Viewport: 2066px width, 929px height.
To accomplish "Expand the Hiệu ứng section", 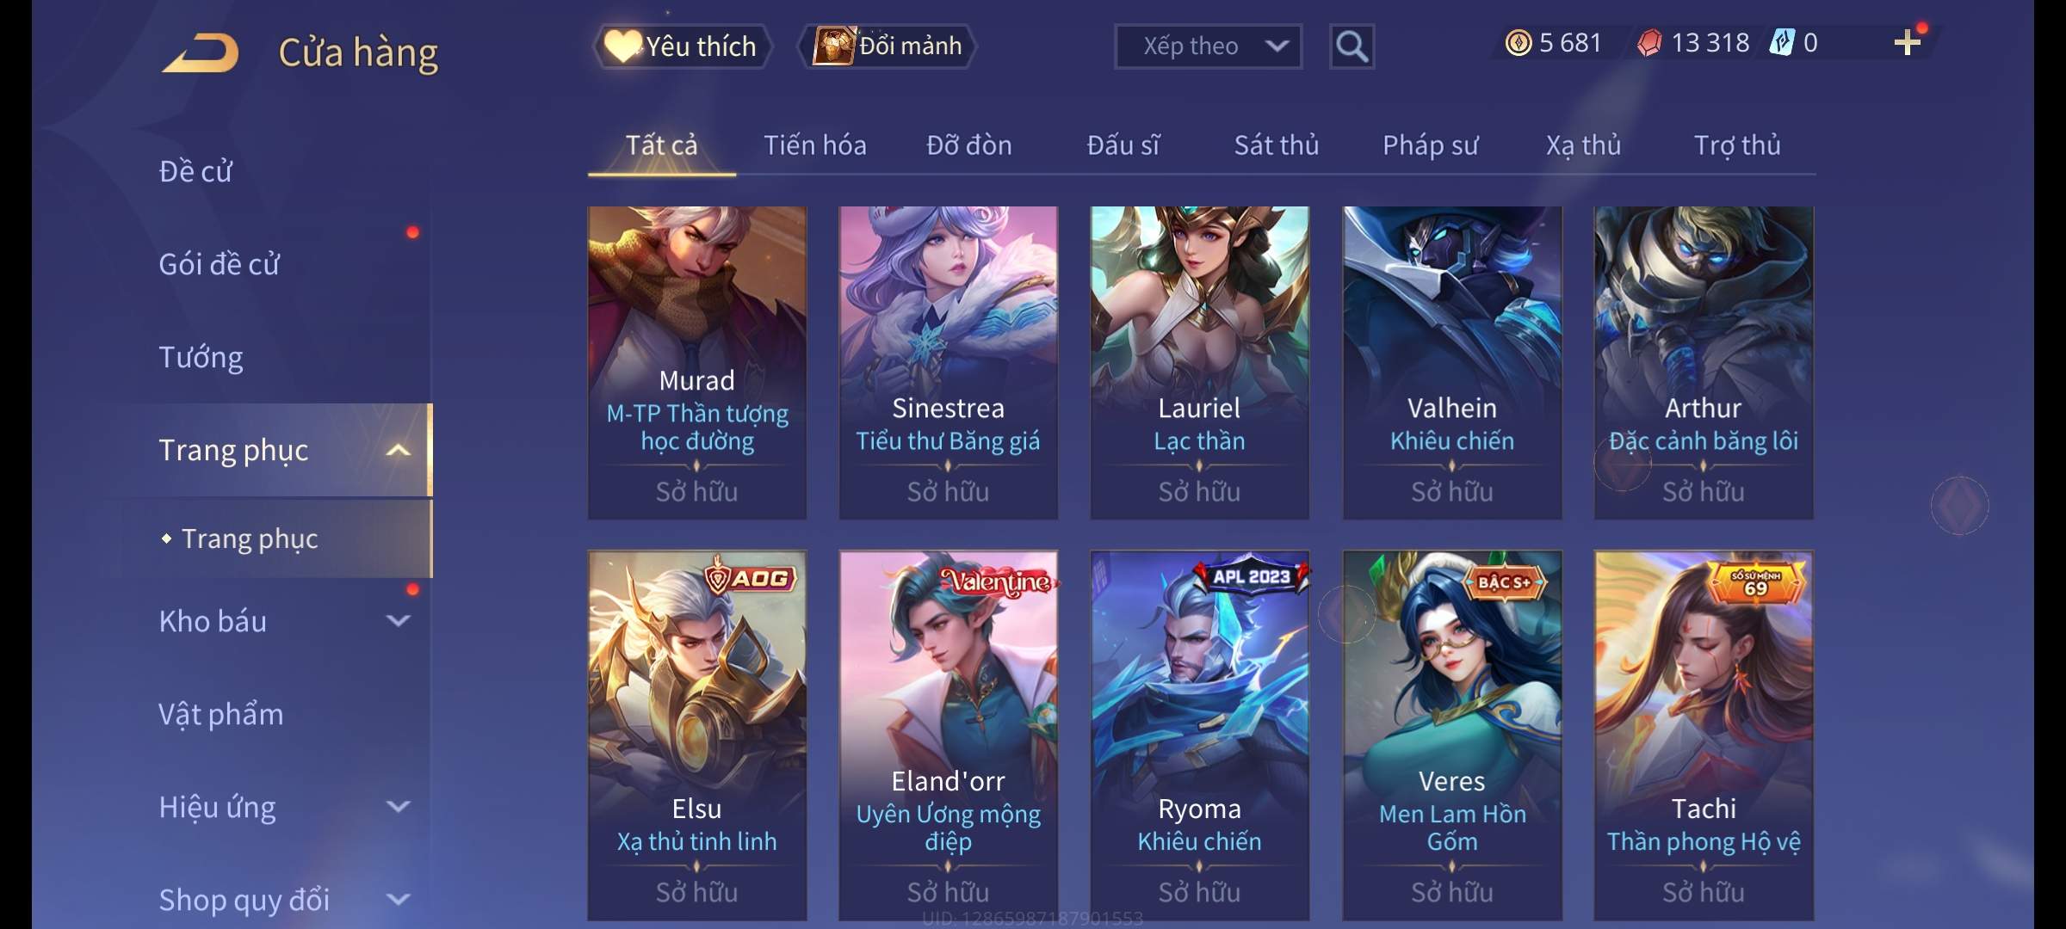I will 398,806.
